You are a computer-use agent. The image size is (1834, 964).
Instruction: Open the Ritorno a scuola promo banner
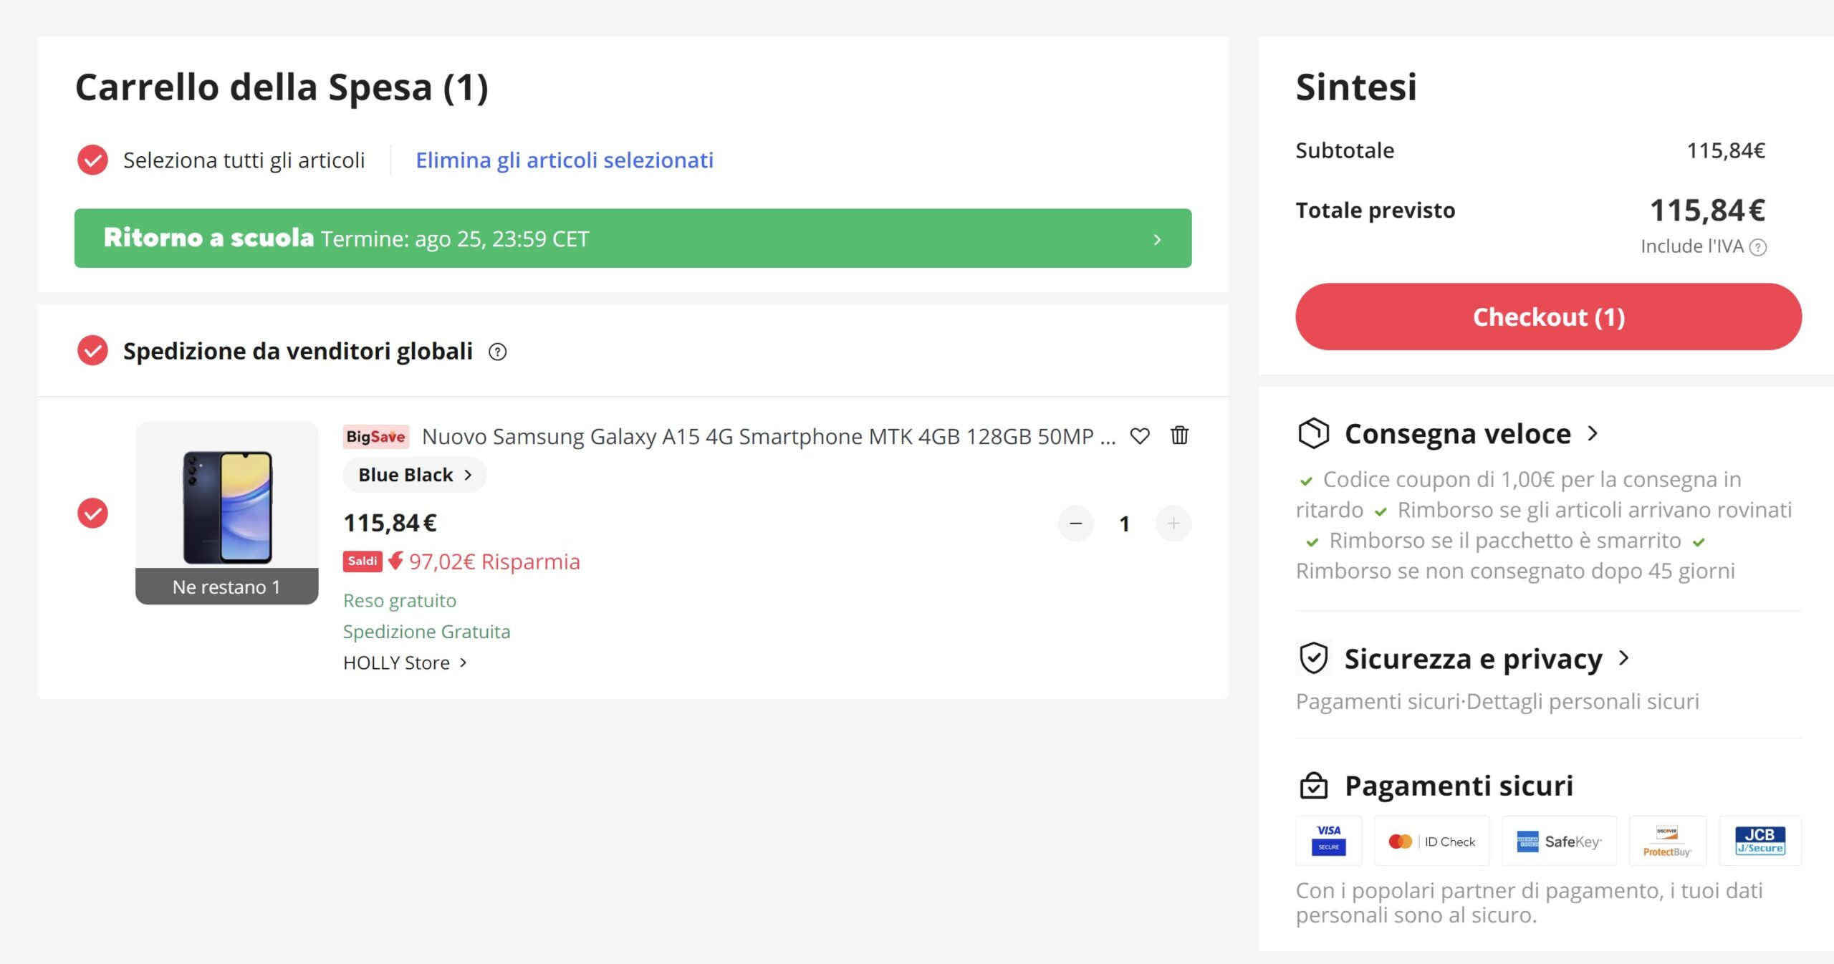coord(633,238)
